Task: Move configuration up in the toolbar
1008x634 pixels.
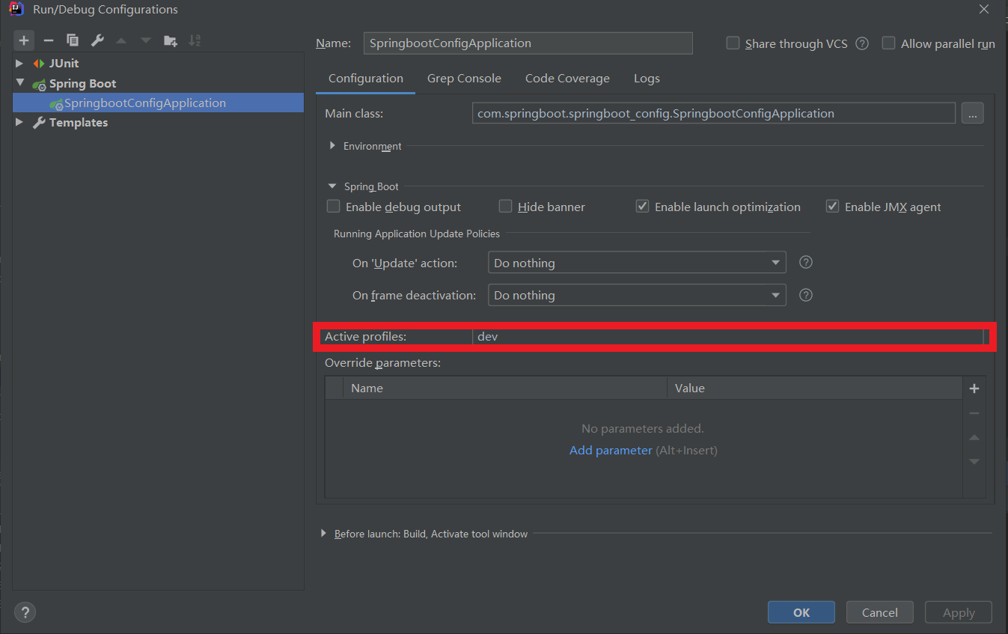Action: 121,40
